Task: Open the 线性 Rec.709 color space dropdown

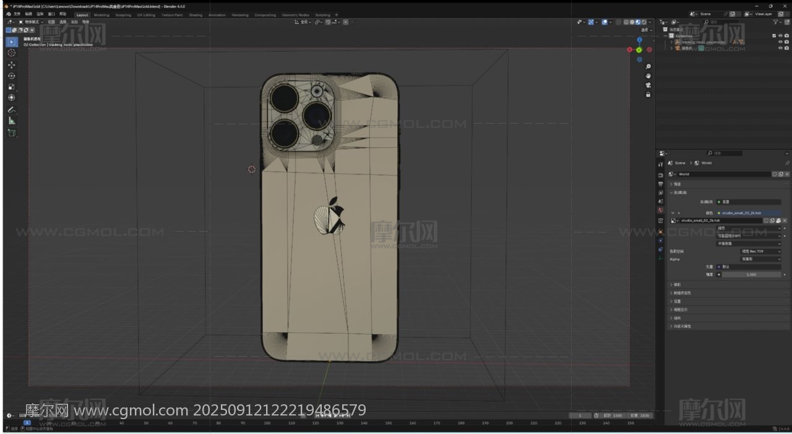Action: [x=761, y=252]
